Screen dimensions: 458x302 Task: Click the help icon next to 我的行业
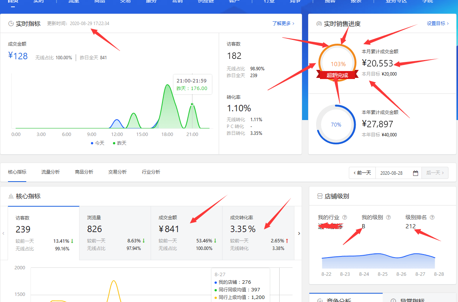click(345, 217)
